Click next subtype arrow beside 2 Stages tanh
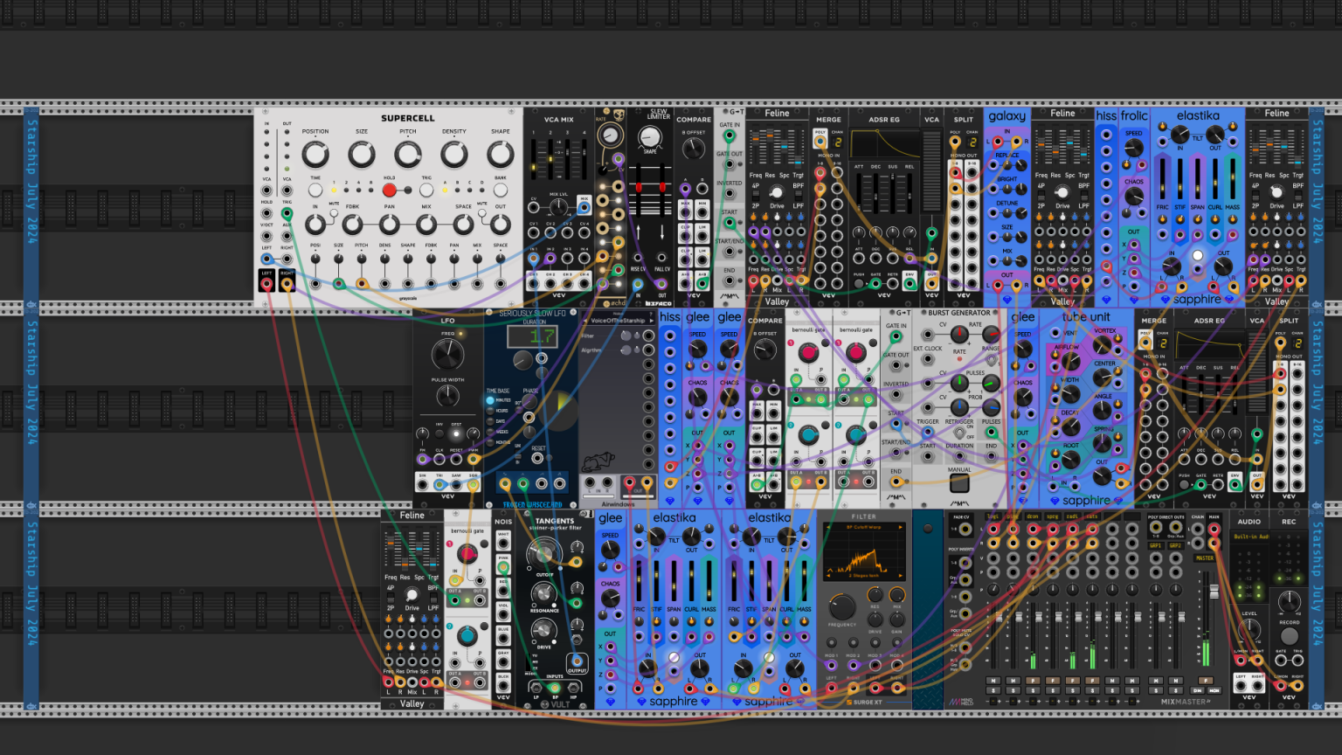This screenshot has width=1342, height=755. coord(900,576)
